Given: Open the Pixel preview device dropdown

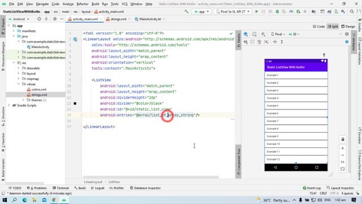Looking at the screenshot, I should click(x=278, y=34).
